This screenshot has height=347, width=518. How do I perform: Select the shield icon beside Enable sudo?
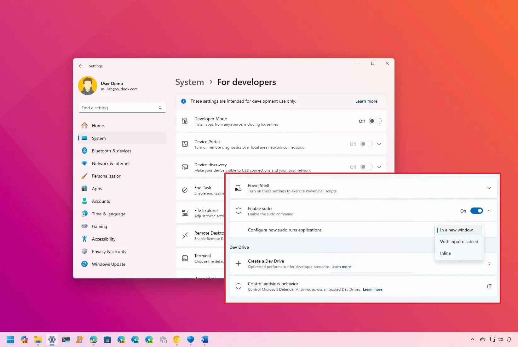pyautogui.click(x=238, y=211)
